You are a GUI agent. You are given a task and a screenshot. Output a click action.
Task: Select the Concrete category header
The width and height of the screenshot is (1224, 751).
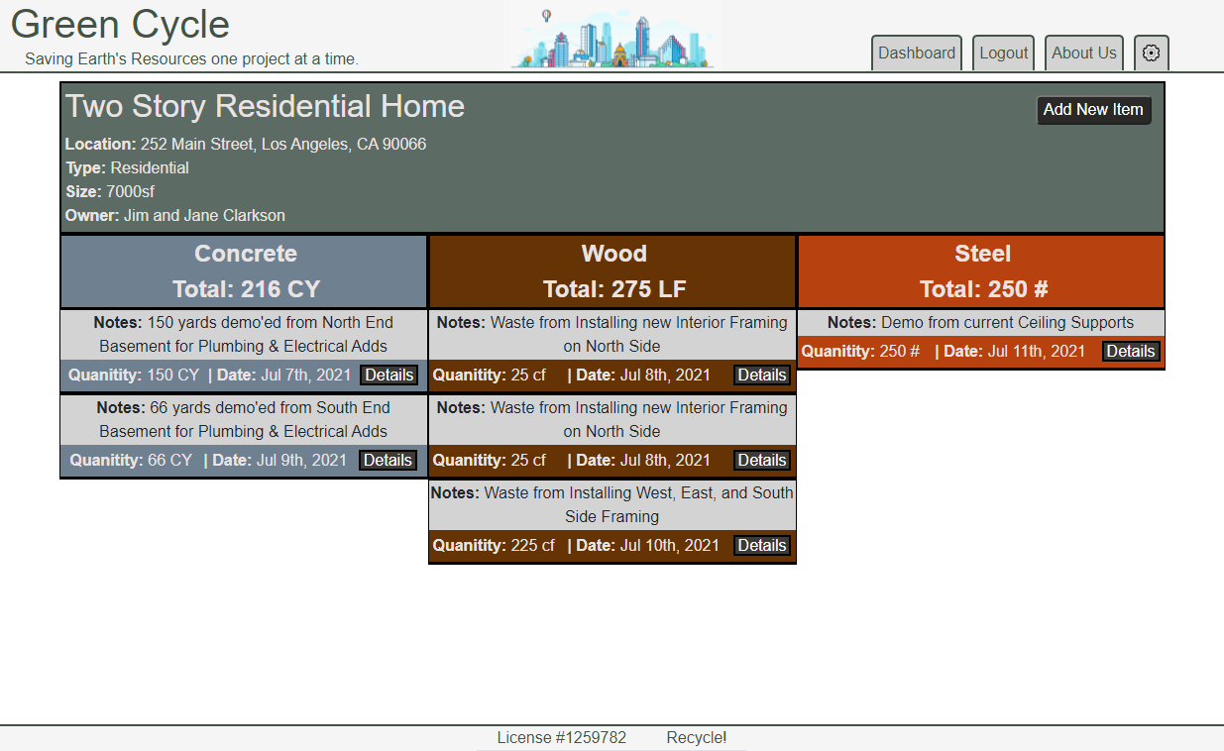click(245, 271)
